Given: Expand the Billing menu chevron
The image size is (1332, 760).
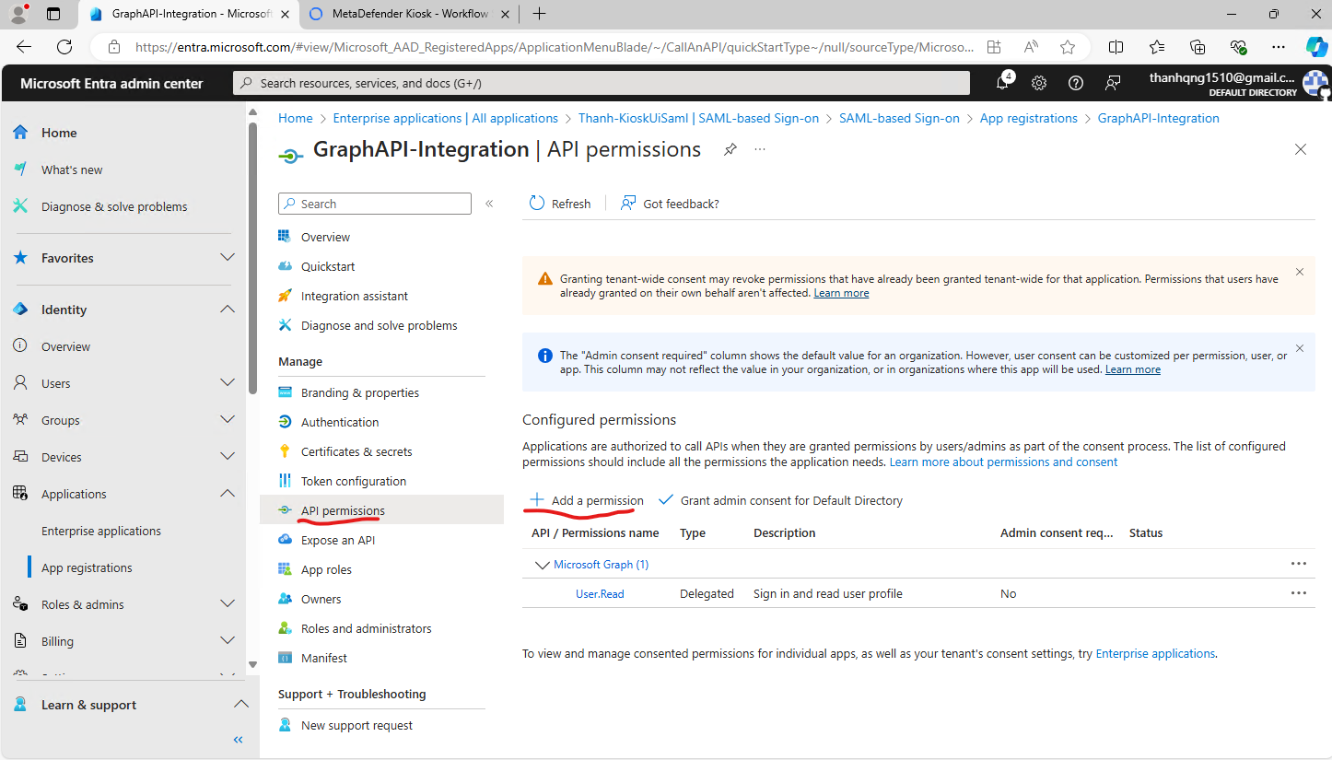Looking at the screenshot, I should pyautogui.click(x=228, y=641).
